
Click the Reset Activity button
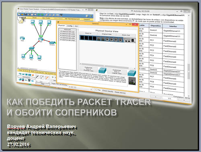(x=120, y=92)
